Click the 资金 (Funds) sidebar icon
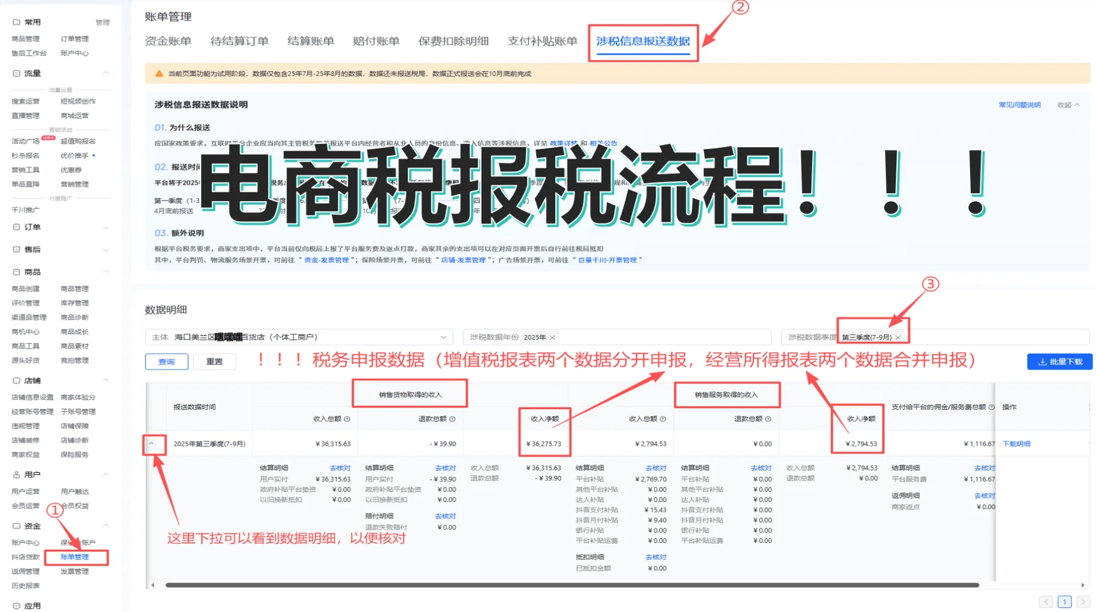The image size is (1096, 612). (x=15, y=526)
